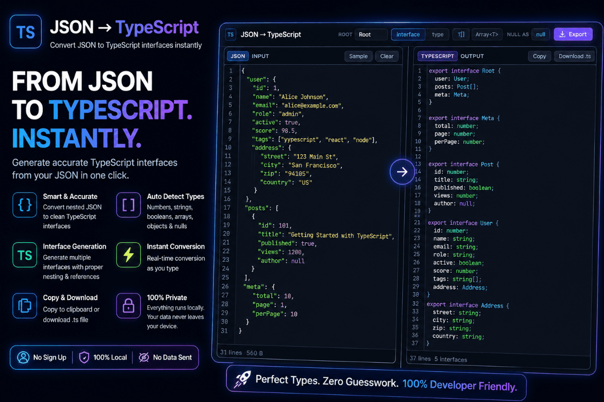The image size is (604, 402).
Task: Choose T[] array style
Action: (x=461, y=35)
